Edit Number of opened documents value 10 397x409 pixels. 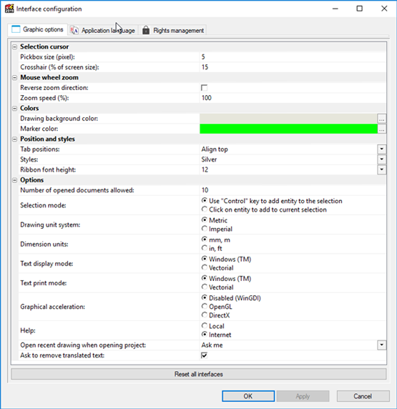[293, 190]
